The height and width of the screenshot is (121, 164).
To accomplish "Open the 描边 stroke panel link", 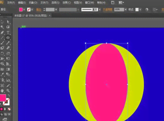I will (39, 10).
